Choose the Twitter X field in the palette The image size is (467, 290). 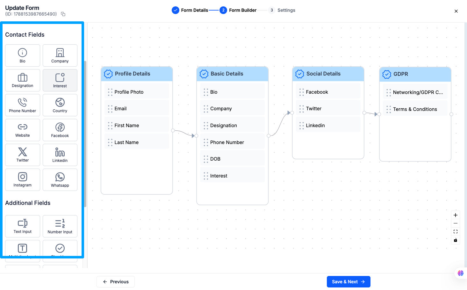pos(23,155)
